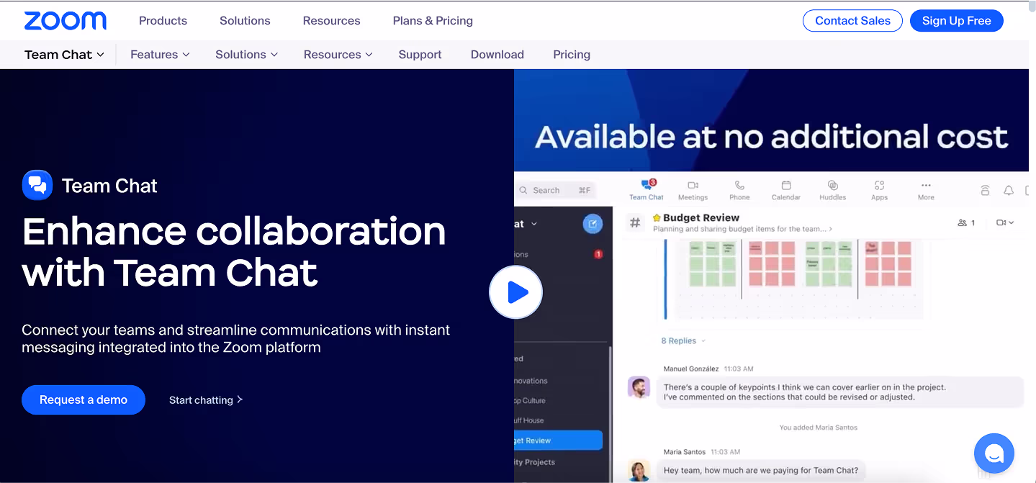The width and height of the screenshot is (1036, 483).
Task: Expand the Team Chat product dropdown
Action: click(x=64, y=55)
